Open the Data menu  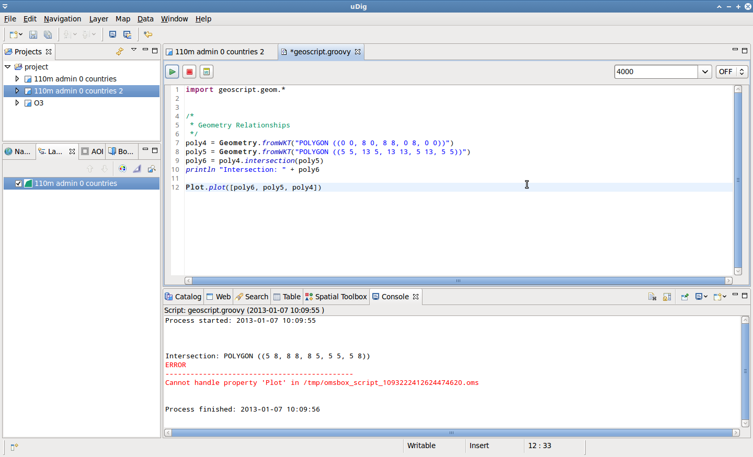point(145,19)
